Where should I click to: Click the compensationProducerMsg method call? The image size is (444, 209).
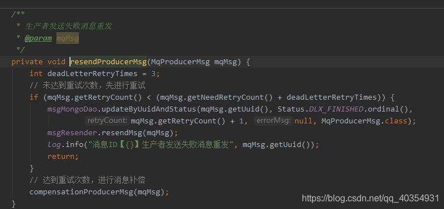pyautogui.click(x=81, y=192)
